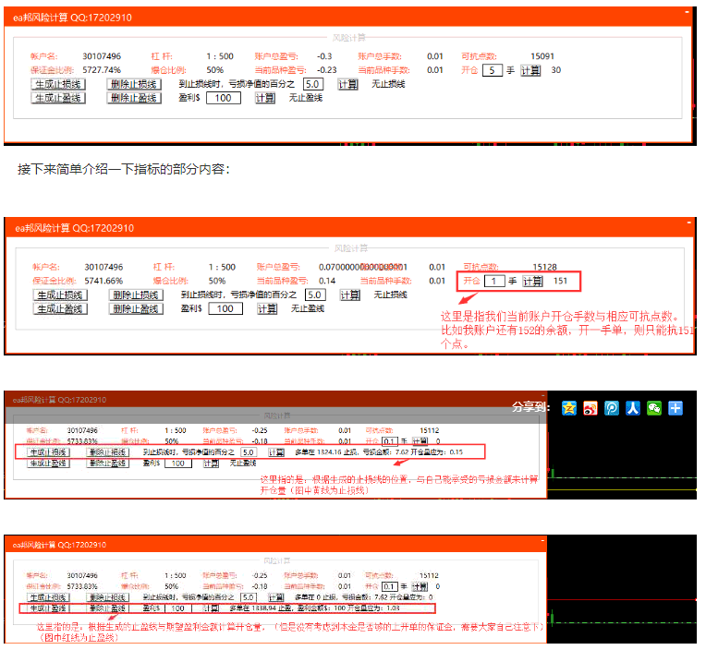Screen dimensions: 706x650
Task: Click 计算 beside 无止盈线 in 5727.74% panel
Action: tap(265, 98)
